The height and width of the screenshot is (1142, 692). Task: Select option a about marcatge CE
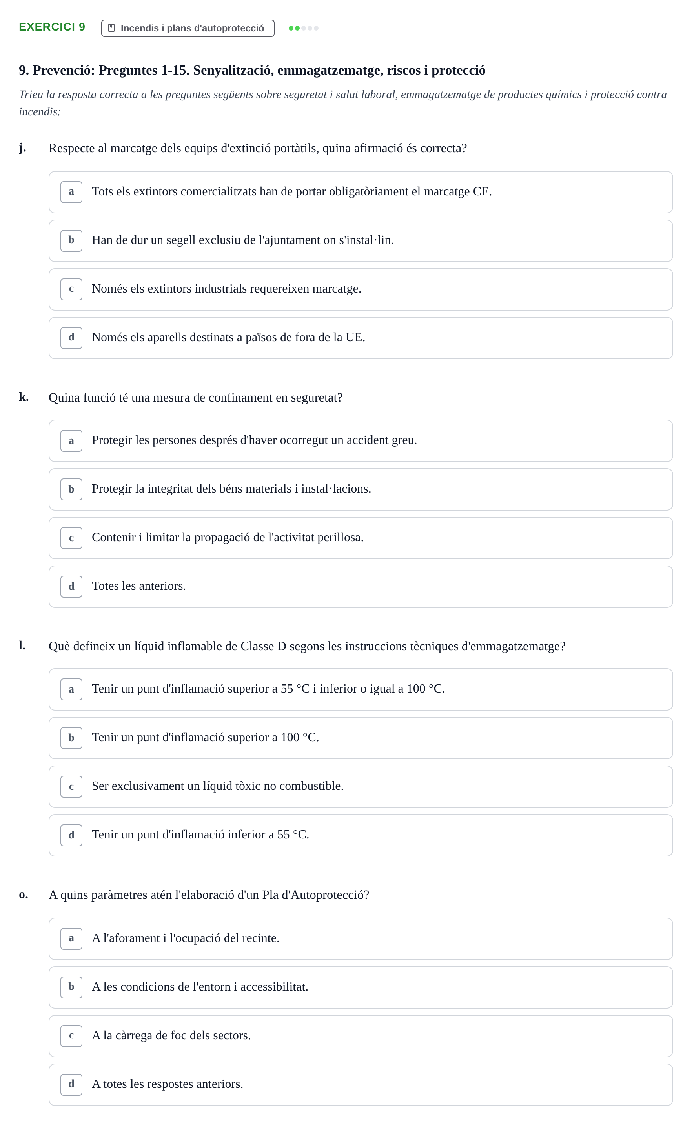361,192
